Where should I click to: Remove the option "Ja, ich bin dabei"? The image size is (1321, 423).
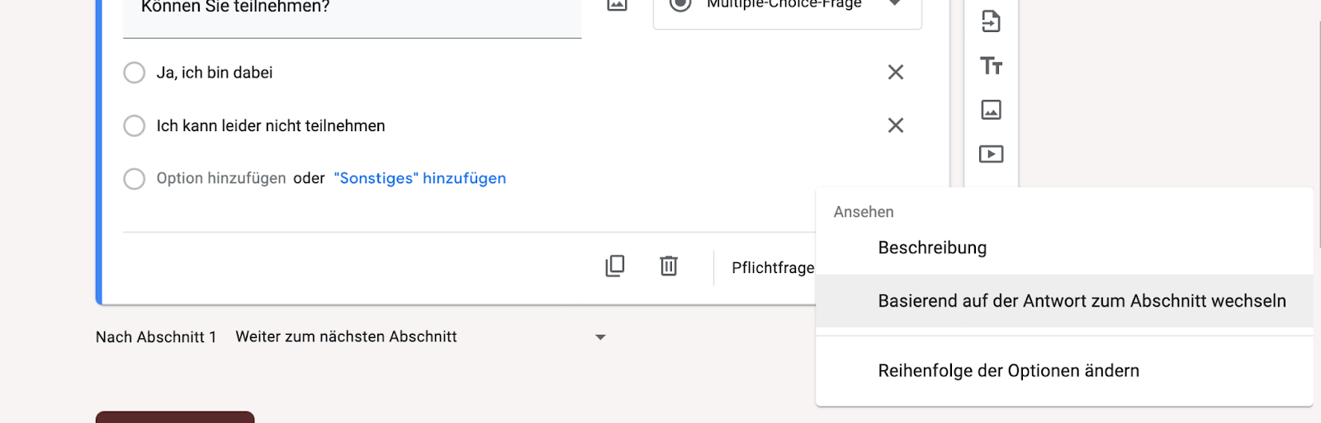click(895, 73)
